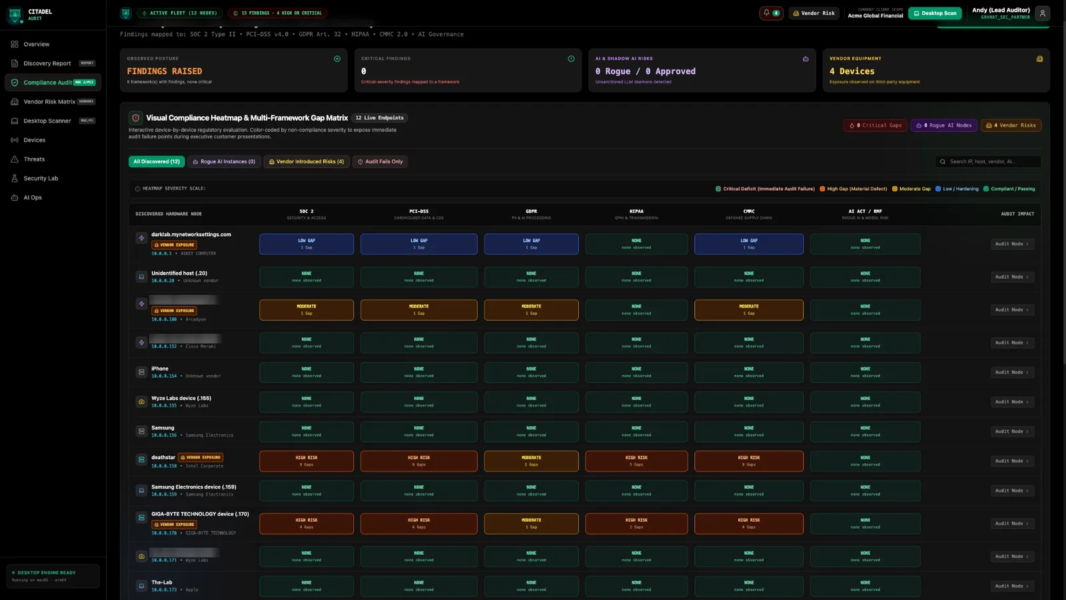Click the Security Lab flask icon
This screenshot has width=1066, height=600.
pyautogui.click(x=15, y=179)
